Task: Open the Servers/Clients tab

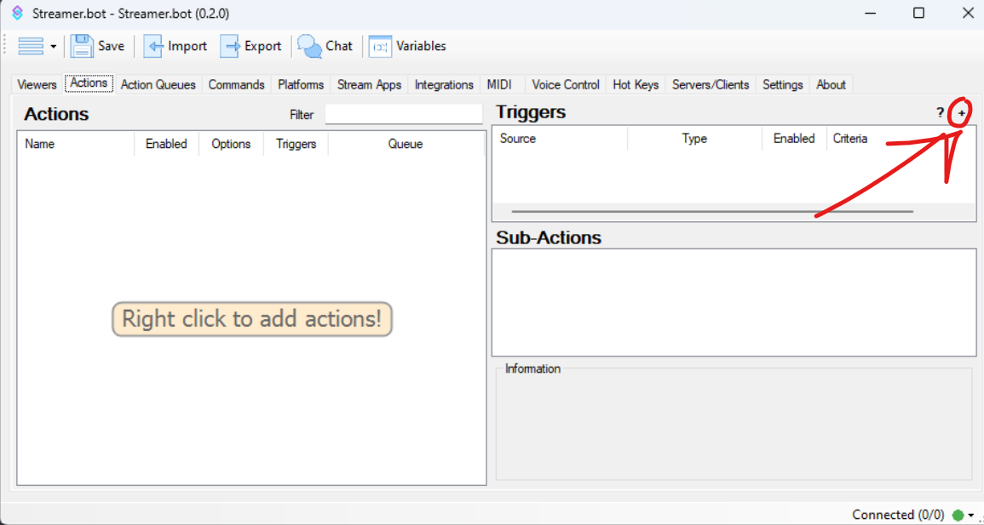Action: click(x=711, y=84)
